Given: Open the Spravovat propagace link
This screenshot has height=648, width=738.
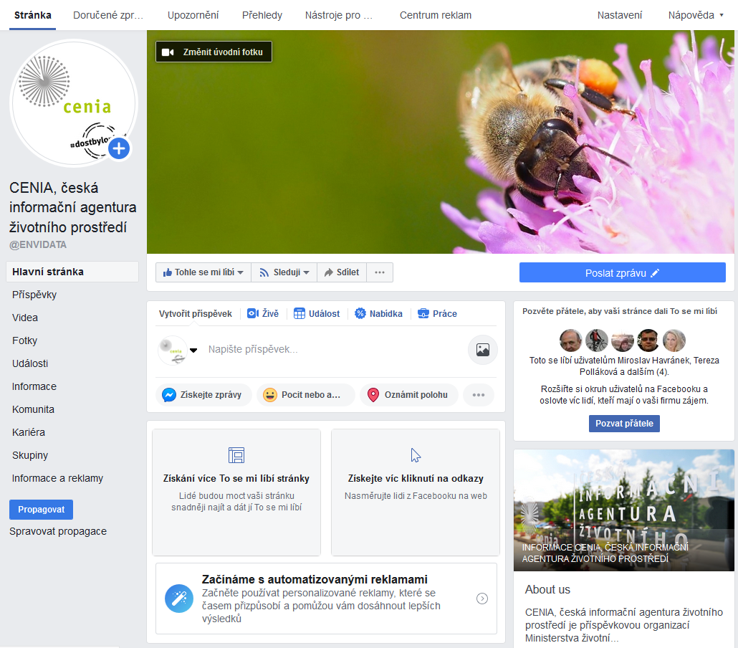Looking at the screenshot, I should coord(58,531).
